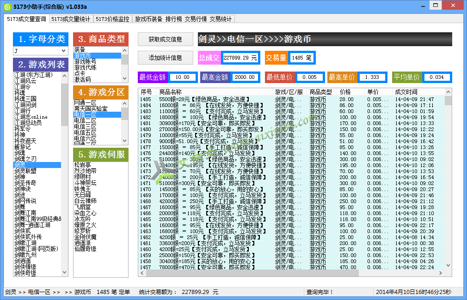Viewport: 467px width, 300px height.
Task: Click results table scroll-up arrow
Action: pyautogui.click(x=448, y=92)
